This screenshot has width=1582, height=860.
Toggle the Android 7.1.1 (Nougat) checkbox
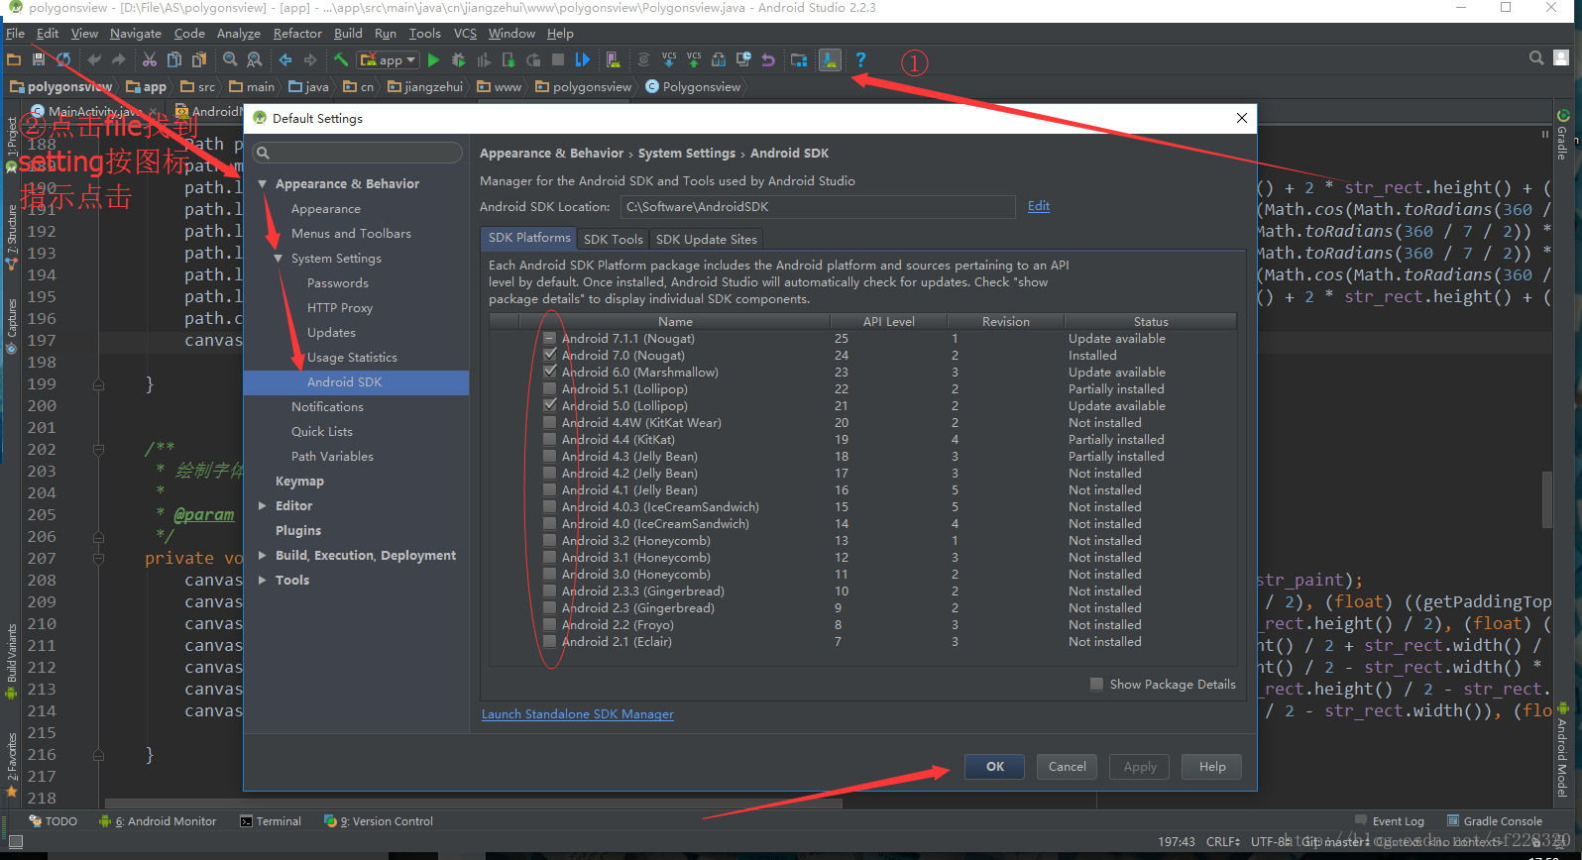(550, 339)
